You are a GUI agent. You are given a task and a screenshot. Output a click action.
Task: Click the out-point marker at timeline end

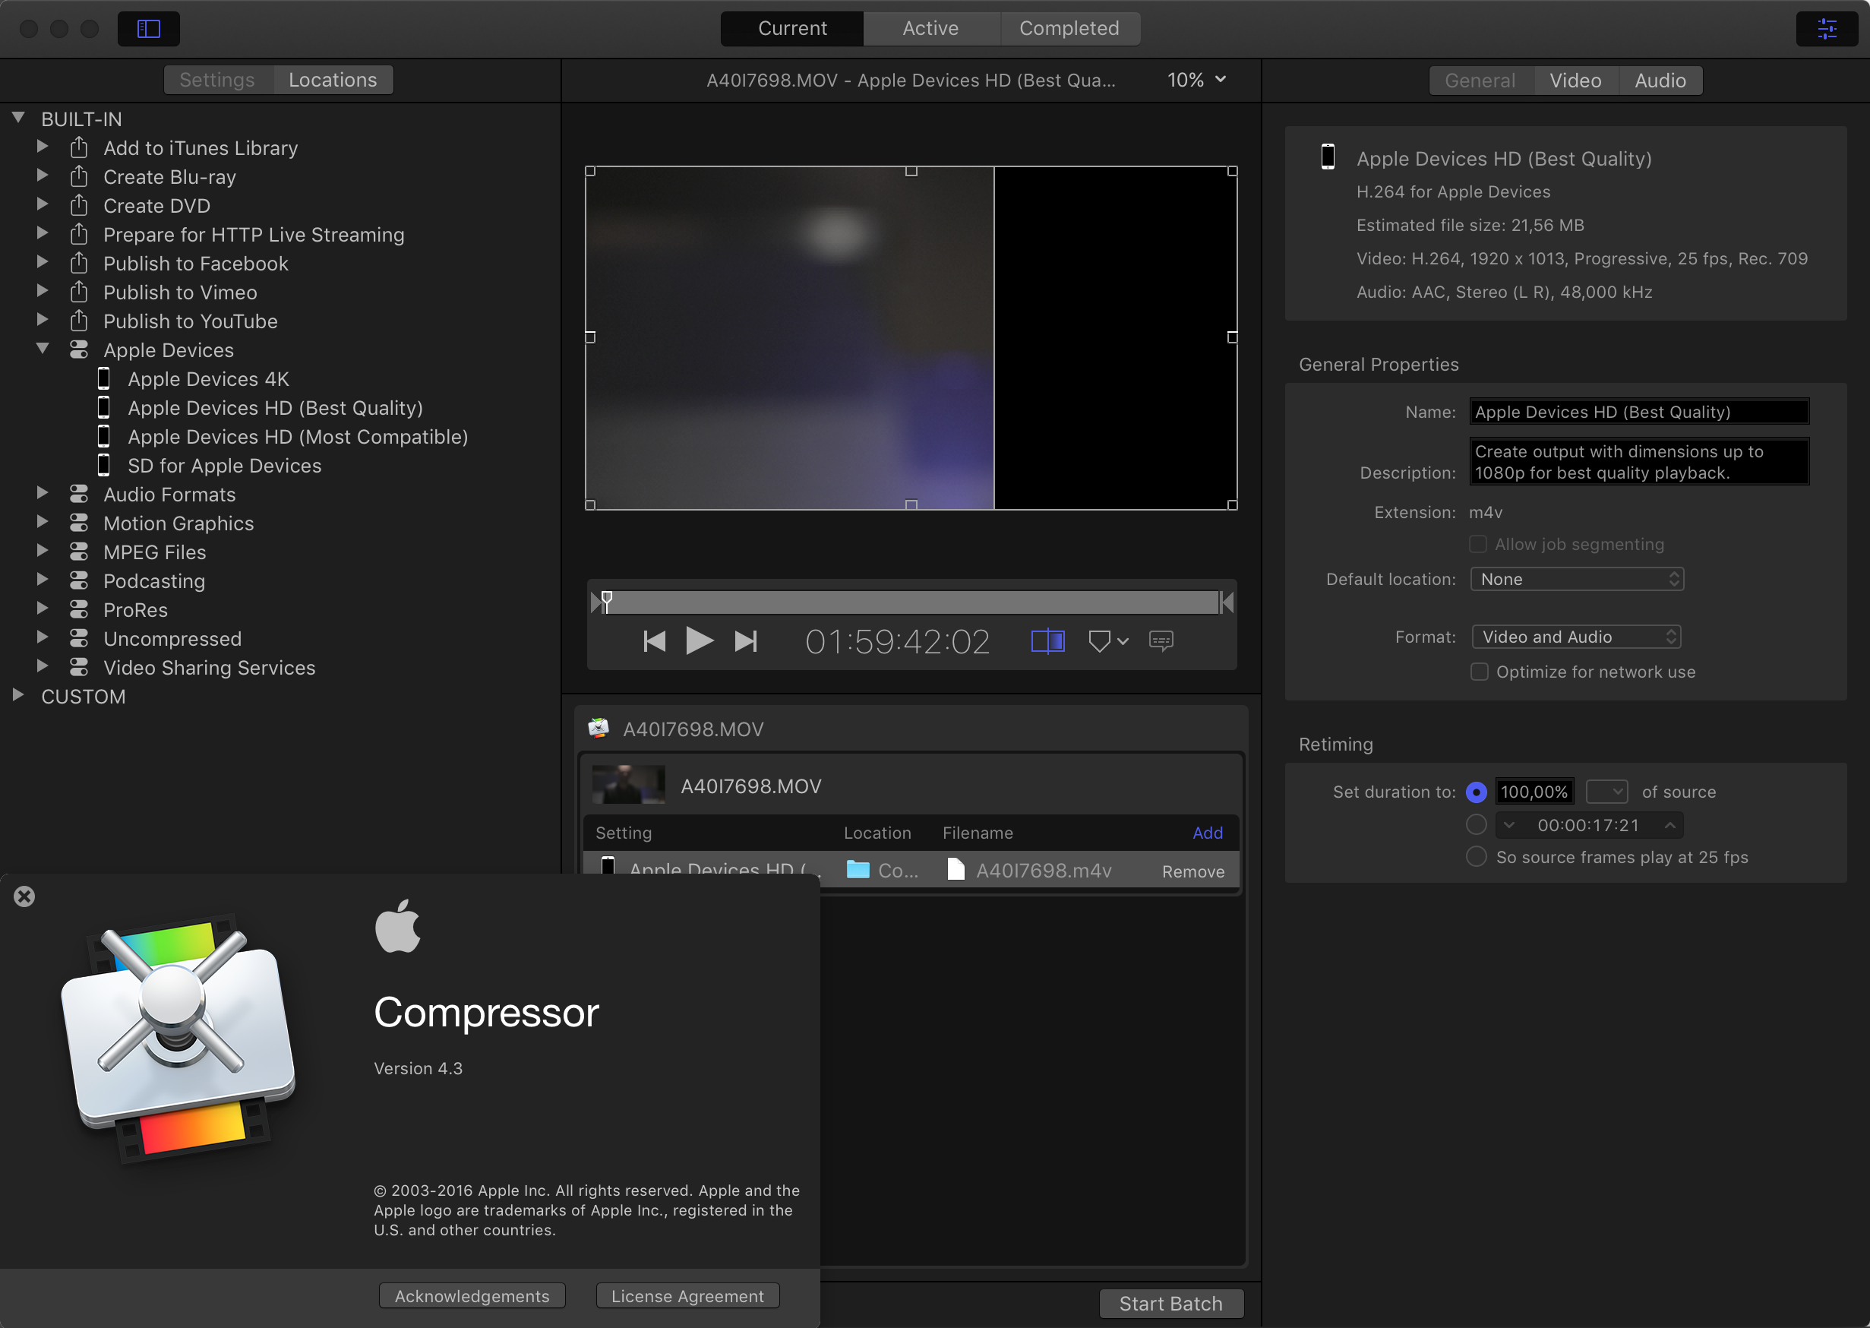click(1227, 602)
